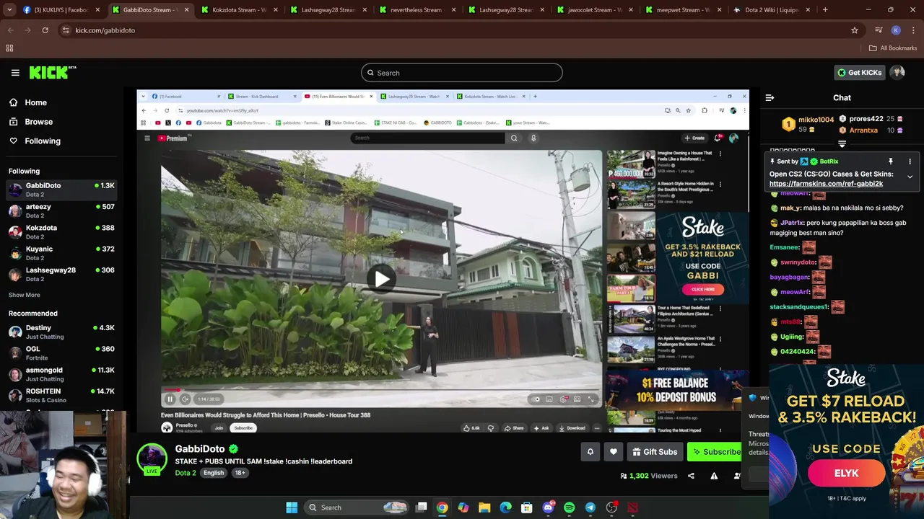Open Spotify from the taskbar
This screenshot has width=924, height=519.
(569, 507)
